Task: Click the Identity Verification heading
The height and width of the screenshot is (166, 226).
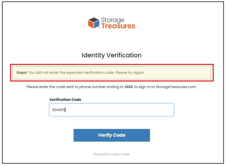Action: pos(112,55)
